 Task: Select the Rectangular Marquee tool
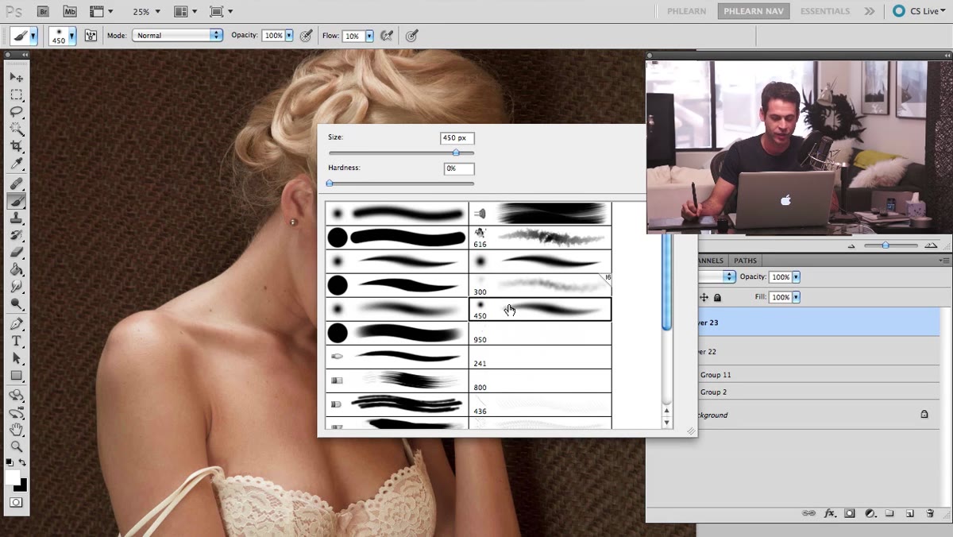16,95
